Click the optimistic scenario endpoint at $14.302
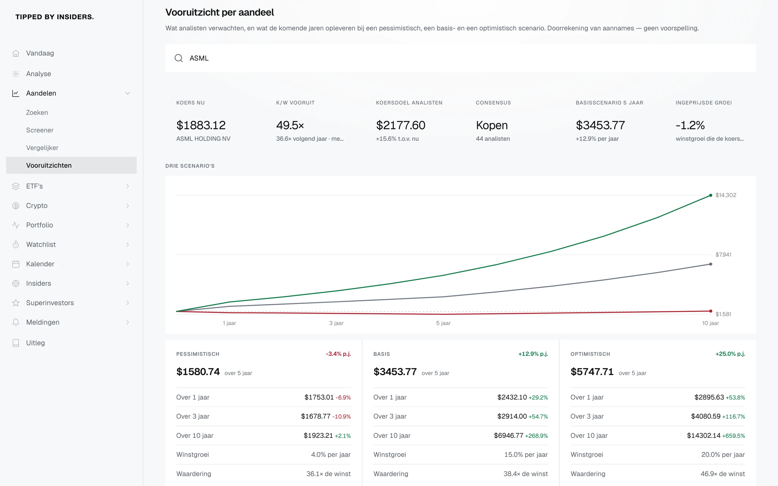The height and width of the screenshot is (486, 778). (x=711, y=195)
